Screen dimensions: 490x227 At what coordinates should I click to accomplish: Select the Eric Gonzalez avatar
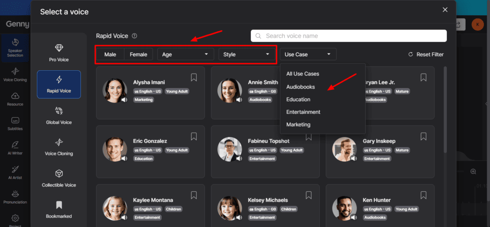coord(115,149)
